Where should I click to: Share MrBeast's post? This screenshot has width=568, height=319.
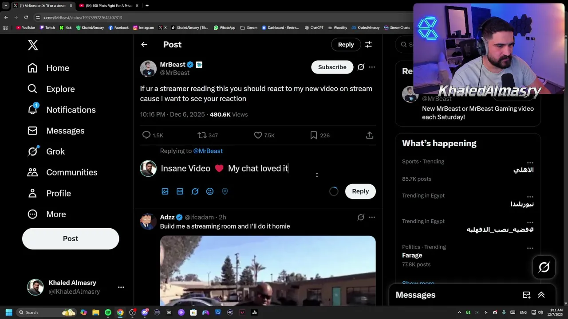(x=370, y=135)
